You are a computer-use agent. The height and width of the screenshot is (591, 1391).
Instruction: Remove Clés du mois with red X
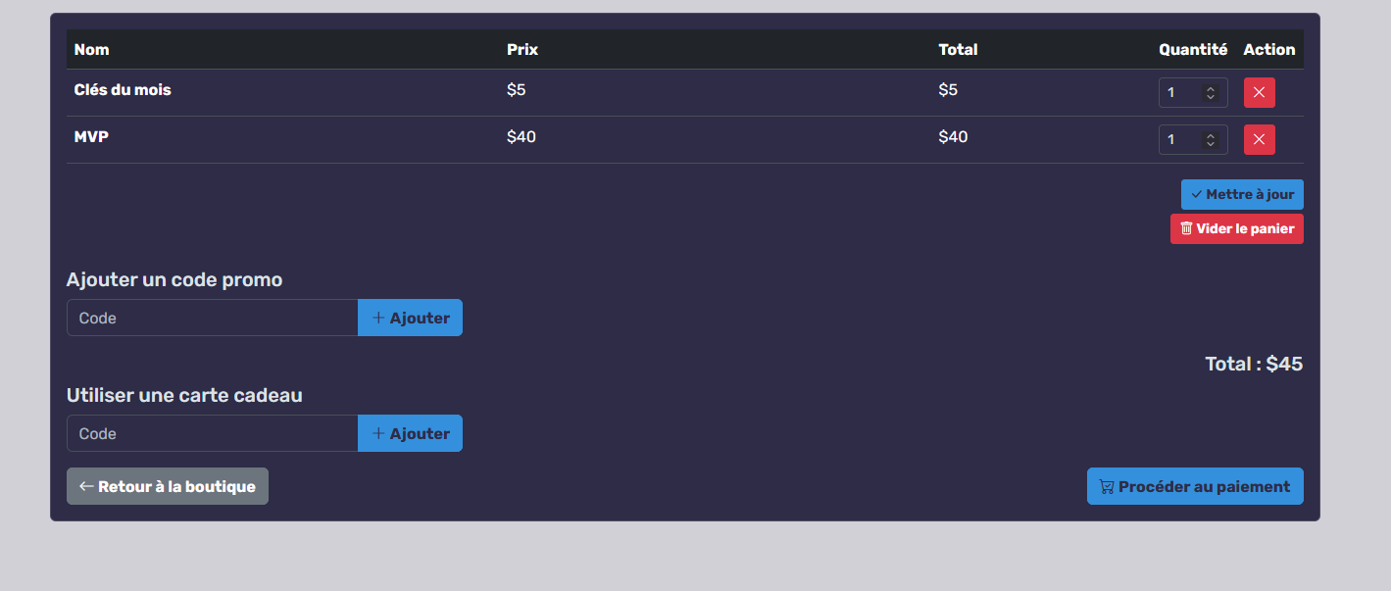[1259, 93]
